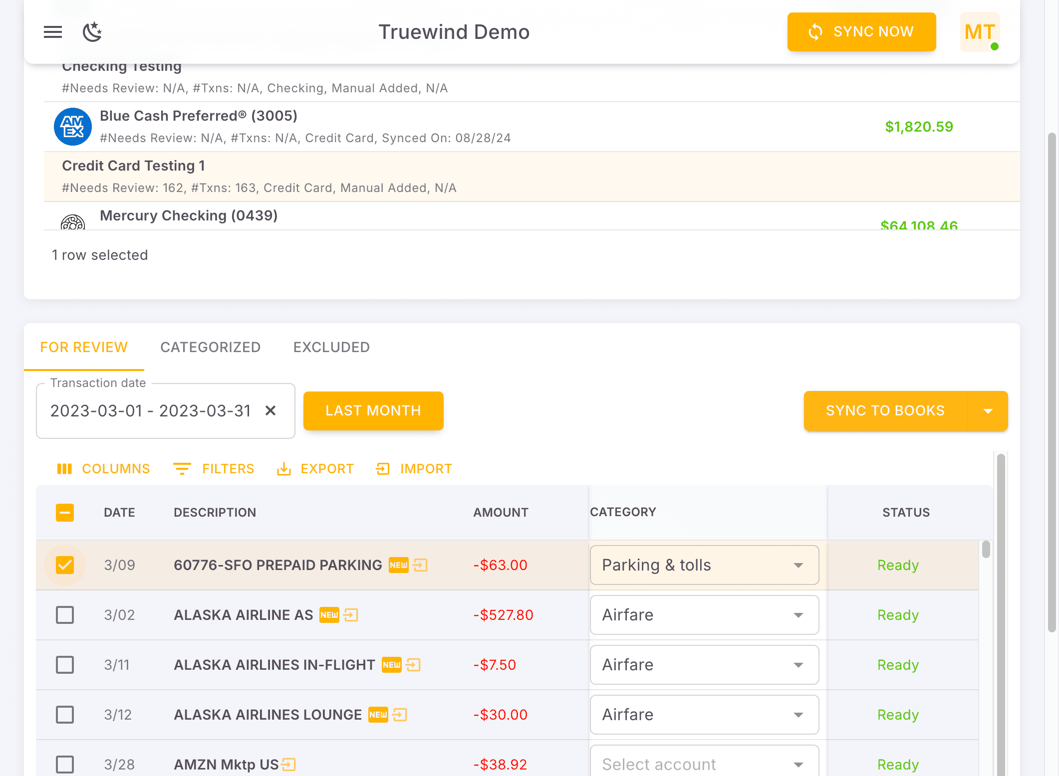The height and width of the screenshot is (776, 1059).
Task: Uncheck the 60776-SFO PREPAID PARKING row
Action: coord(64,565)
